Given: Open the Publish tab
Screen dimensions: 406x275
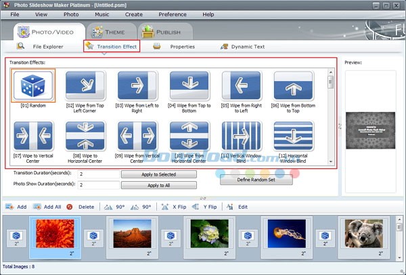Looking at the screenshot, I should (x=162, y=32).
